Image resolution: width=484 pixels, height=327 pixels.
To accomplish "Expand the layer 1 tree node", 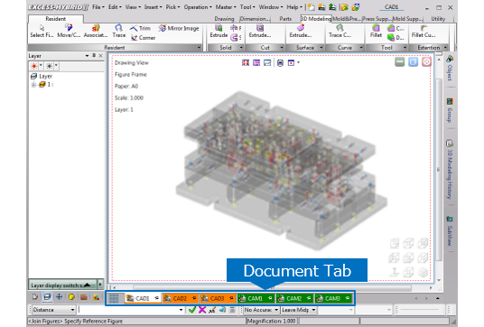I will 33,85.
